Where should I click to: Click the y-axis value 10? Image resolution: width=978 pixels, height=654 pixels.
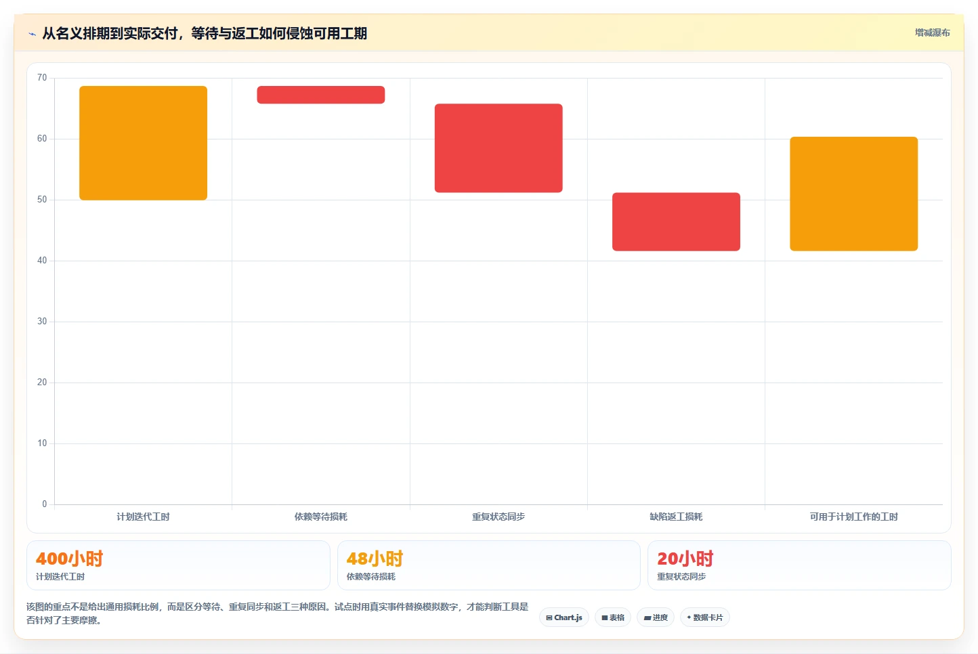tap(42, 443)
